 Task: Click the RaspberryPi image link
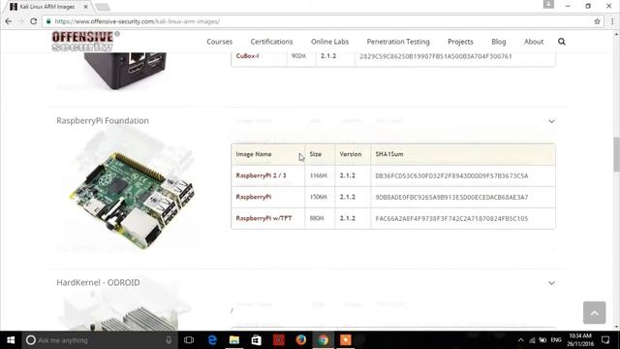click(x=254, y=197)
